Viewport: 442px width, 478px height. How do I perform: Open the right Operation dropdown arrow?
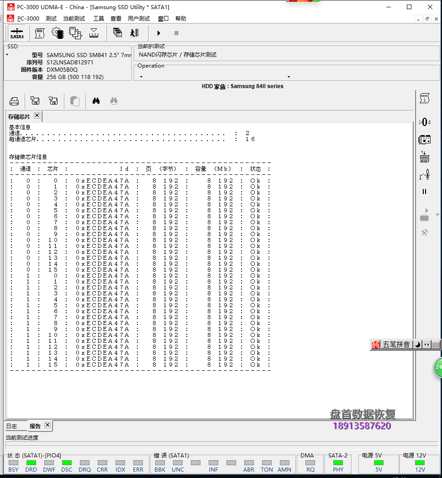[x=289, y=77]
